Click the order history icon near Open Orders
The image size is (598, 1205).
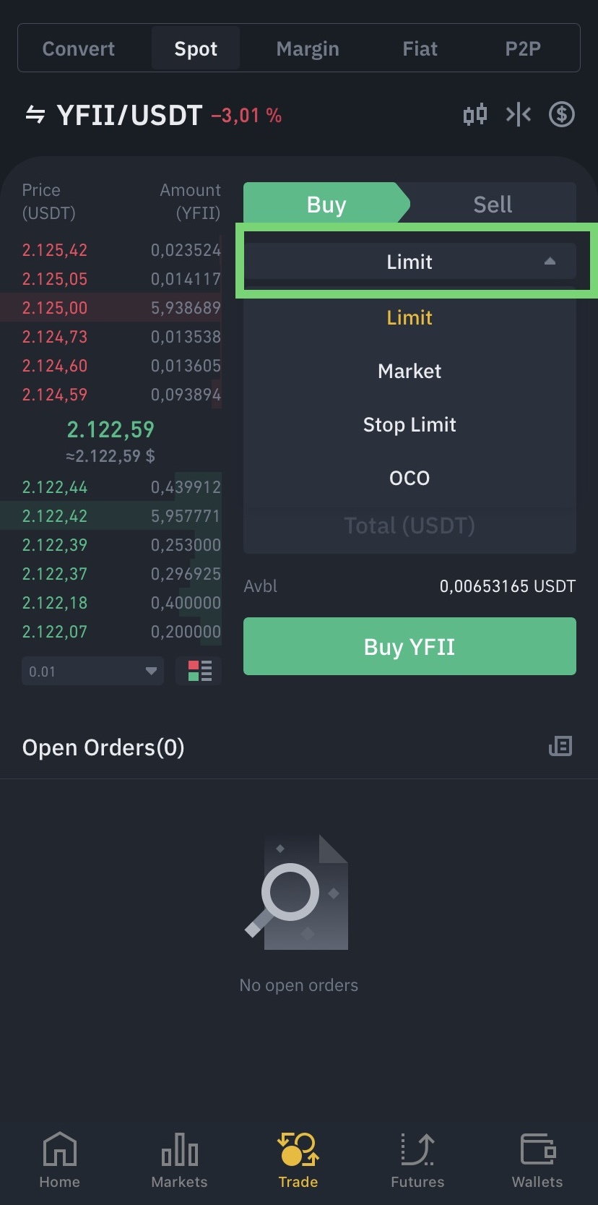pyautogui.click(x=560, y=746)
